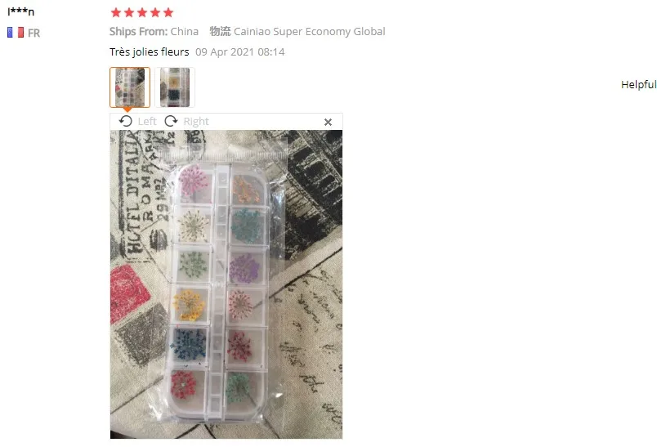Open the second review photo thumbnail
The width and height of the screenshot is (657, 447).
pyautogui.click(x=175, y=87)
